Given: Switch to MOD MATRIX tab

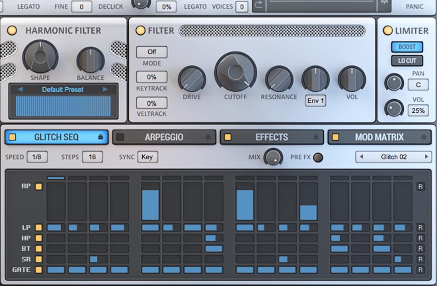Looking at the screenshot, I should 379,137.
